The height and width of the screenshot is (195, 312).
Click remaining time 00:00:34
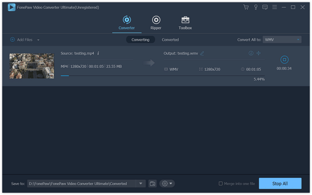tap(284, 69)
